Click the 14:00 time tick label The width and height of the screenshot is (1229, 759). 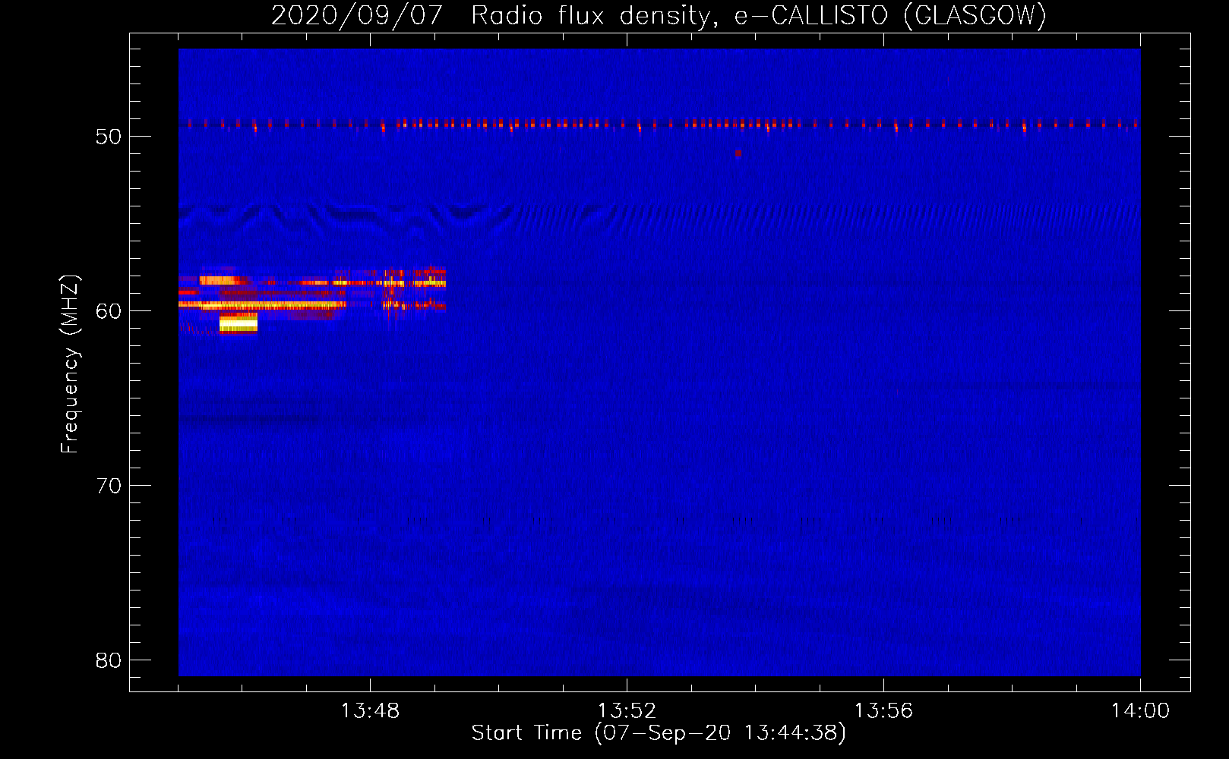[1140, 711]
